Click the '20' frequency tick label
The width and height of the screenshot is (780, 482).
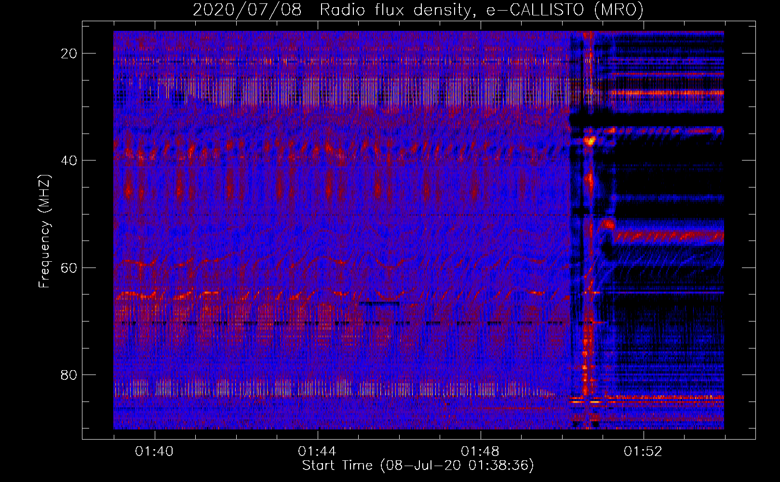point(69,54)
